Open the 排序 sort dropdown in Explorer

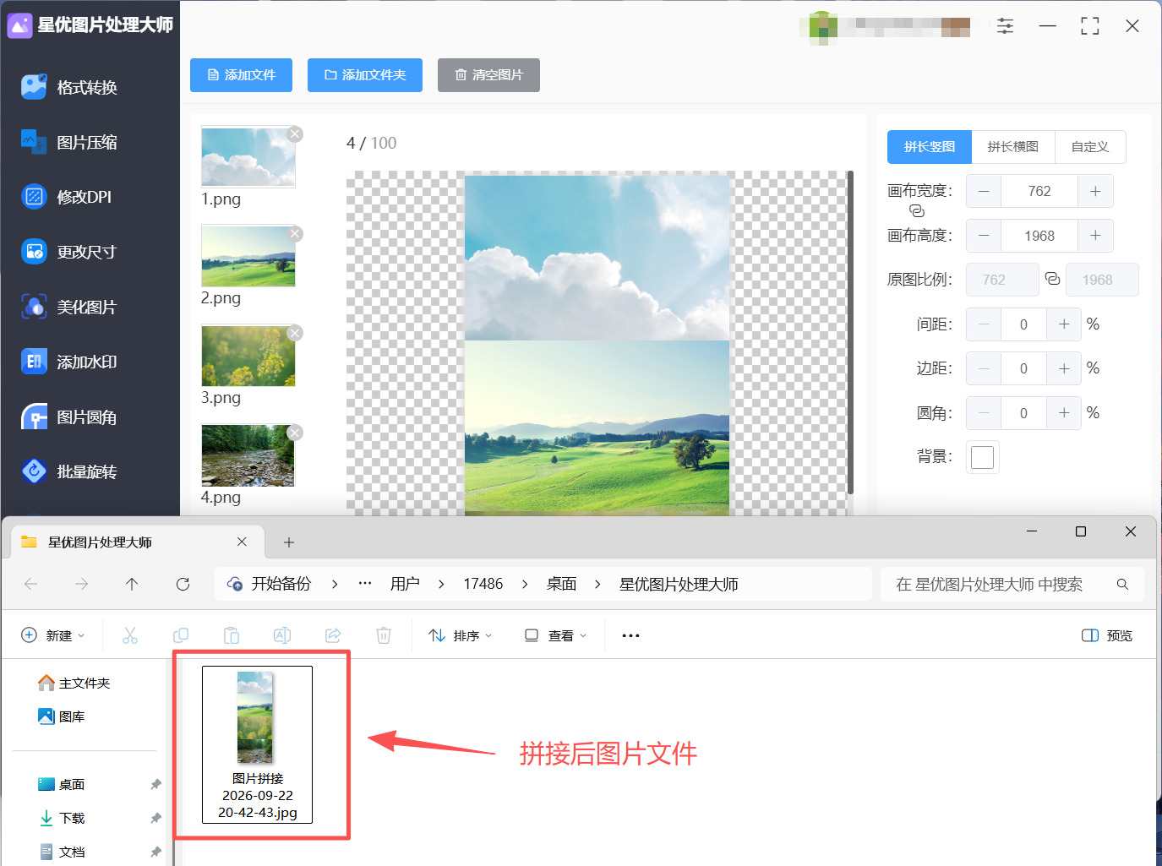pos(461,635)
